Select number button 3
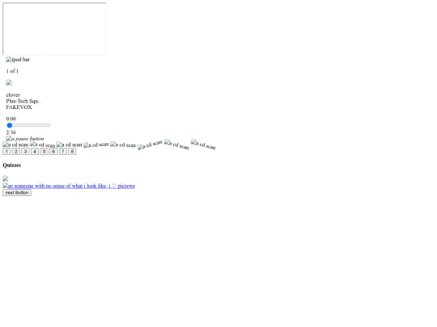 25,152
